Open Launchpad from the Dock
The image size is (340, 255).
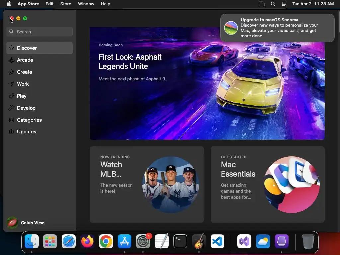pos(50,241)
